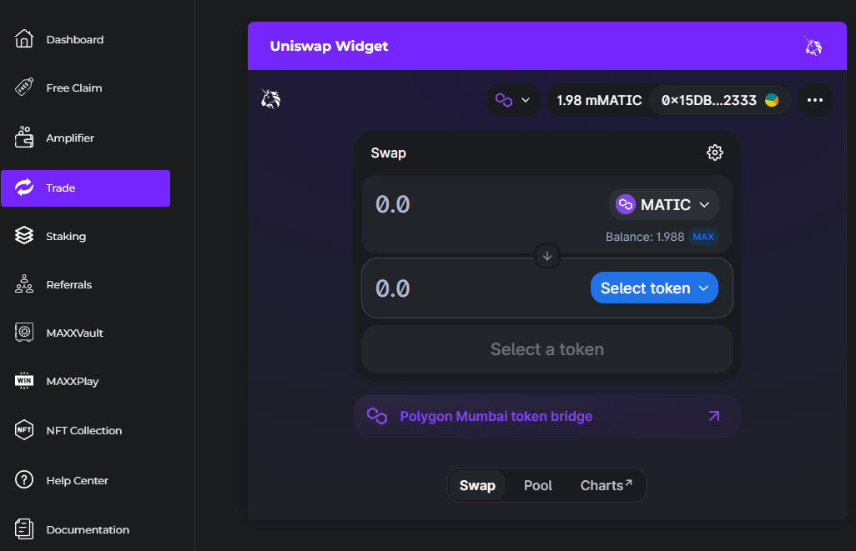856x551 pixels.
Task: Open swap settings gear icon
Action: tap(714, 153)
